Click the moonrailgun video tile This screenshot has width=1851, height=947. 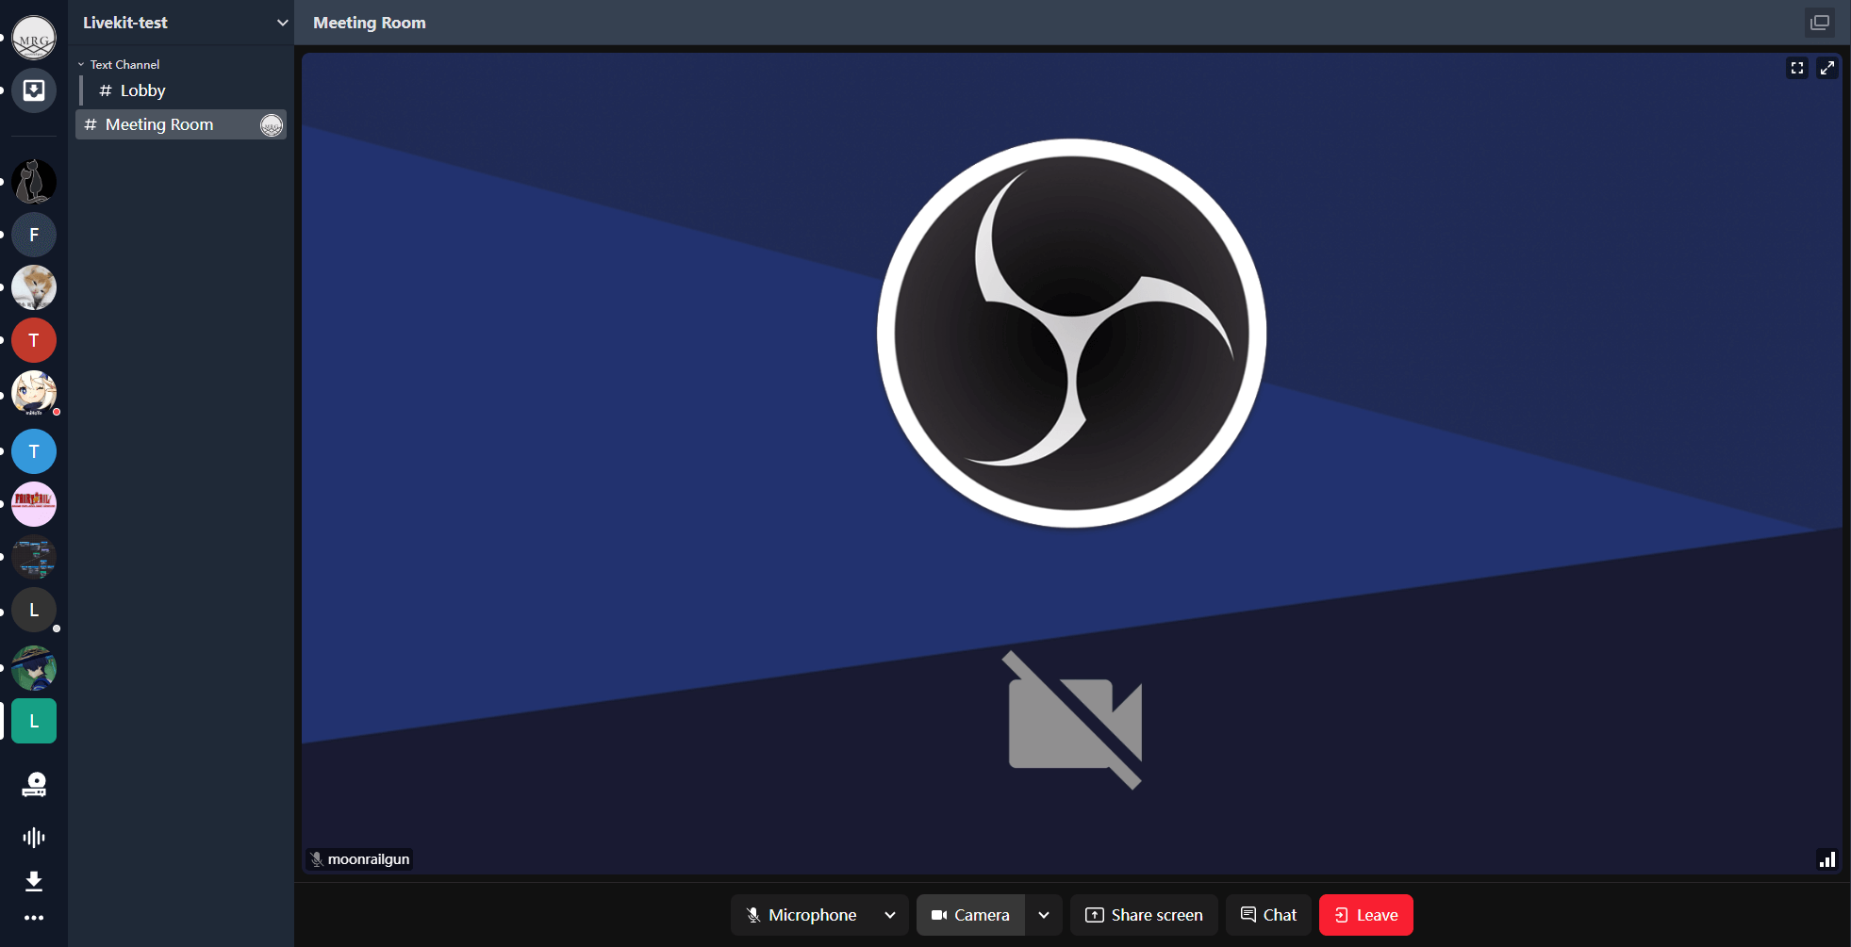pos(1072,464)
